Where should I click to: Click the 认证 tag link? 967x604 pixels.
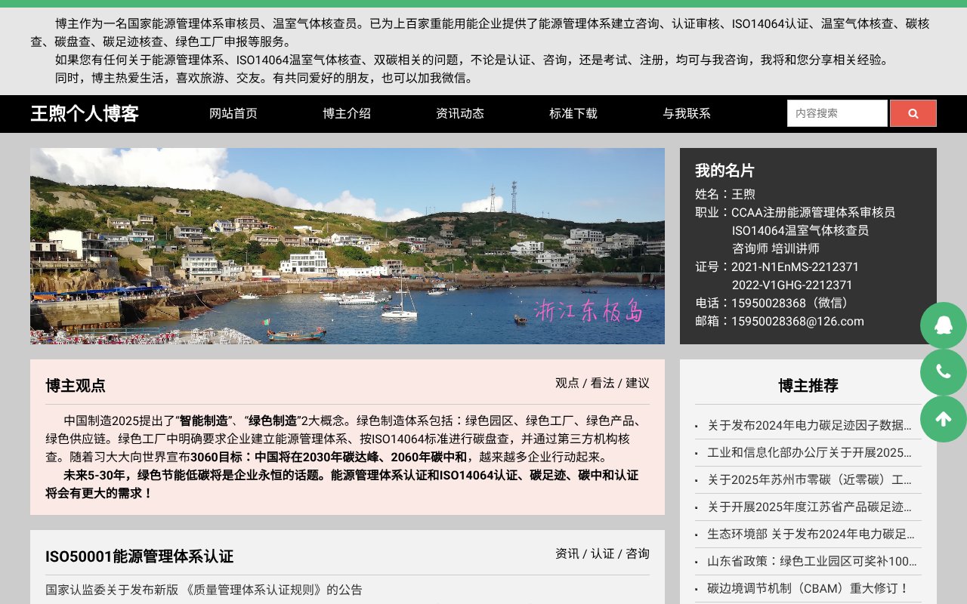pos(601,553)
